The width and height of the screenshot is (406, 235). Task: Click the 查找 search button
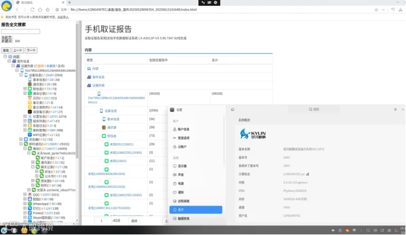6,51
